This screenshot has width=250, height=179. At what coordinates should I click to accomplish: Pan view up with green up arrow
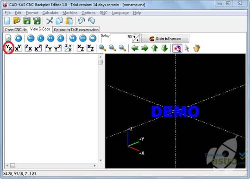(155, 48)
